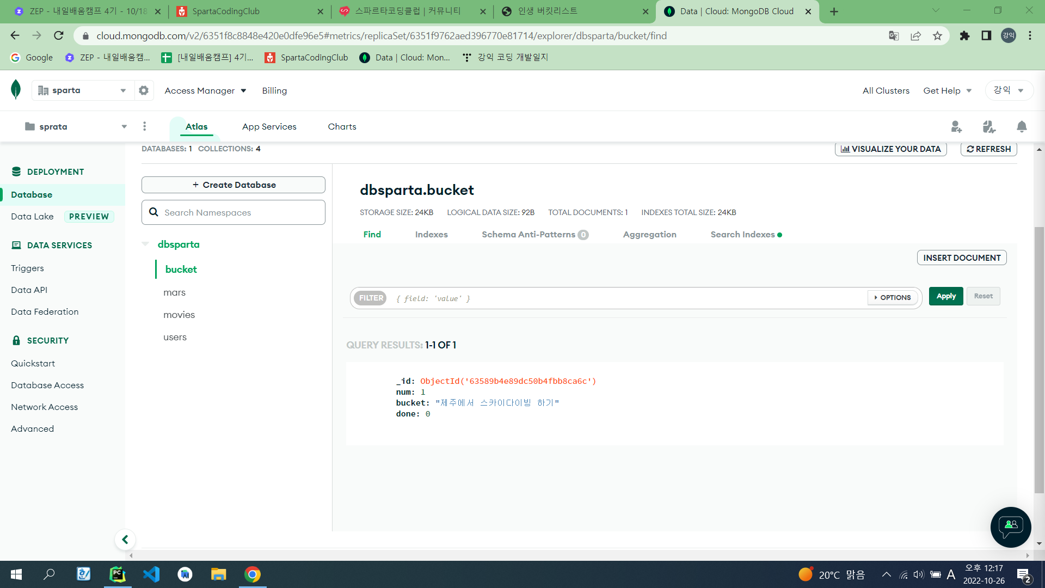Image resolution: width=1045 pixels, height=588 pixels.
Task: Expand filter OPTIONS
Action: coord(893,298)
